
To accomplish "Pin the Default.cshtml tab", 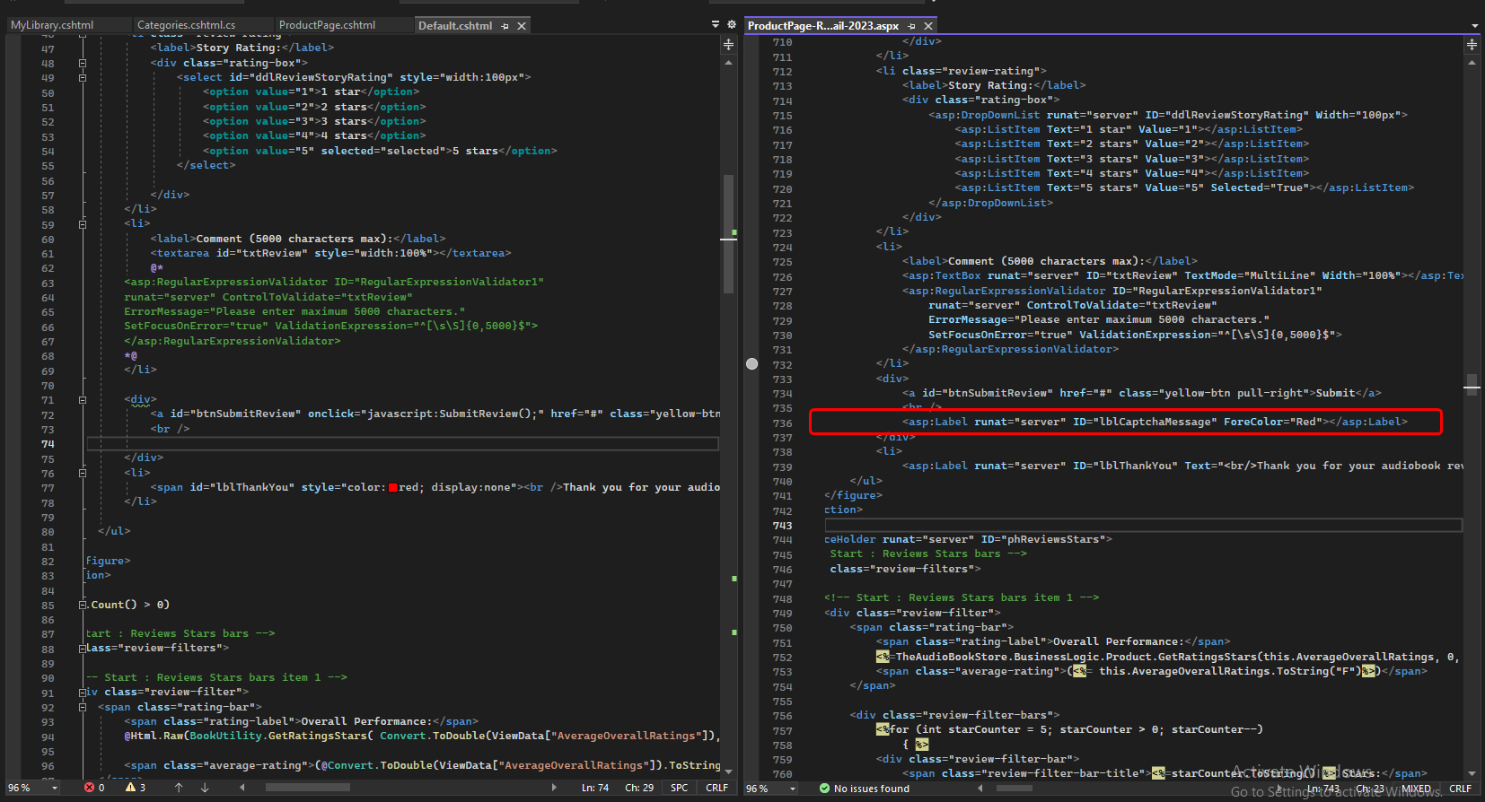I will tap(505, 26).
